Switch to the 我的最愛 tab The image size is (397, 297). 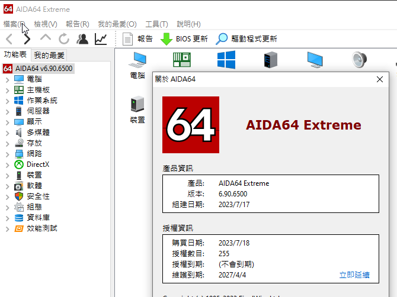coord(49,56)
